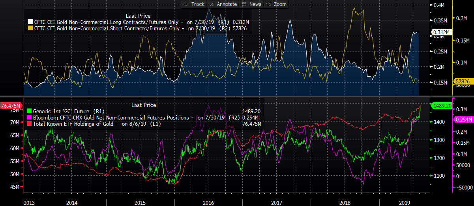
Task: Click the 70M left axis label
Action: click(15, 122)
